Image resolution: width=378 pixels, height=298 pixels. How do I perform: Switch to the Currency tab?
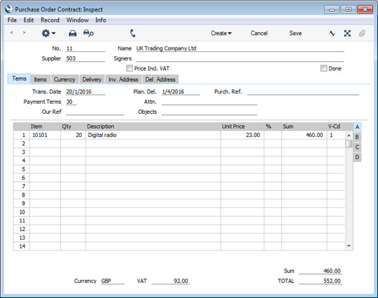click(65, 79)
